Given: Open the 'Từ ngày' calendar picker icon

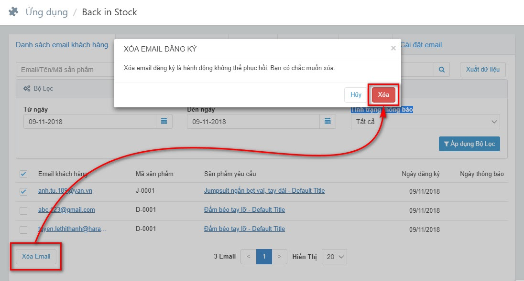Looking at the screenshot, I should point(164,121).
